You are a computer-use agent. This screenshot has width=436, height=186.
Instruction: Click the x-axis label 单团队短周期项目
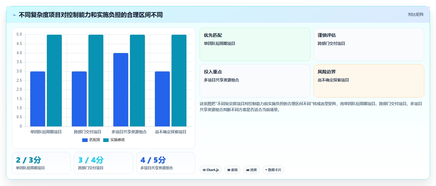click(46, 132)
